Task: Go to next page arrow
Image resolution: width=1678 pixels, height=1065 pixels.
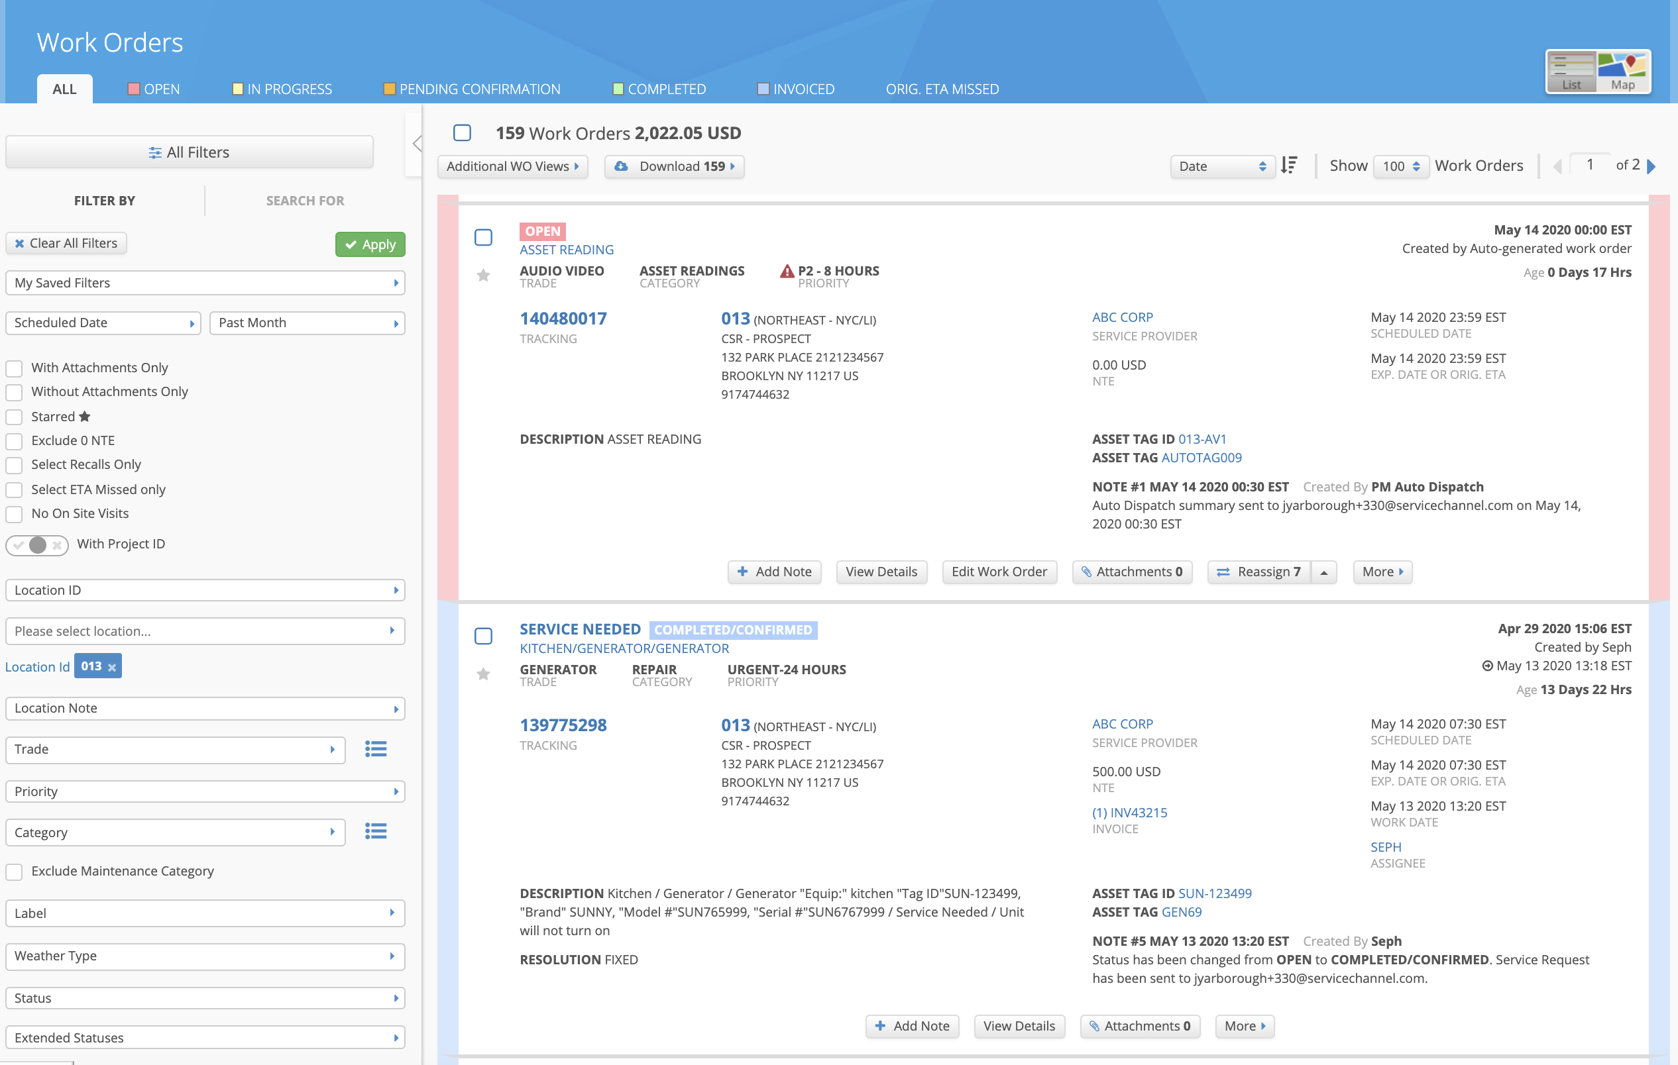Action: point(1651,166)
